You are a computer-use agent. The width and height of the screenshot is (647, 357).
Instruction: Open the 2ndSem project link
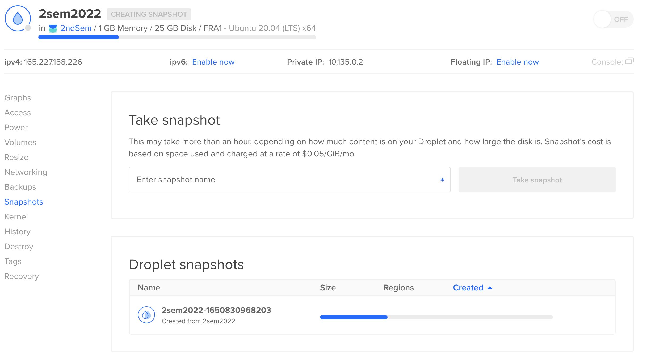coord(76,28)
